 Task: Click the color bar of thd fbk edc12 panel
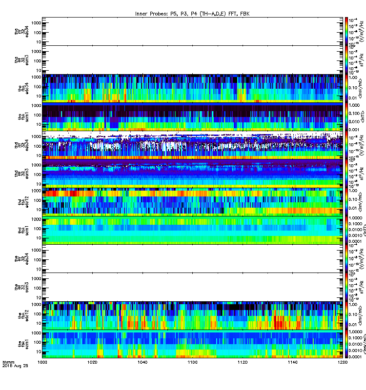[346, 202]
